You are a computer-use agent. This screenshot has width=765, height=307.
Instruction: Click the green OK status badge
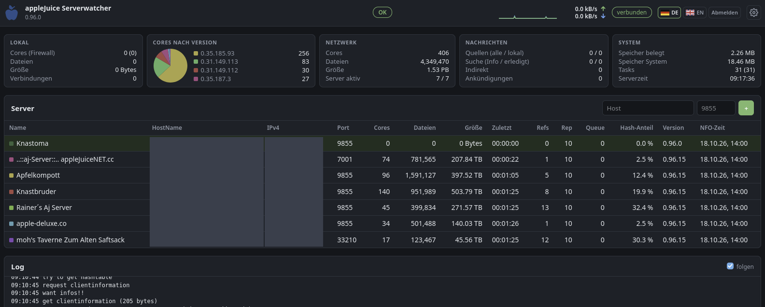coord(382,13)
